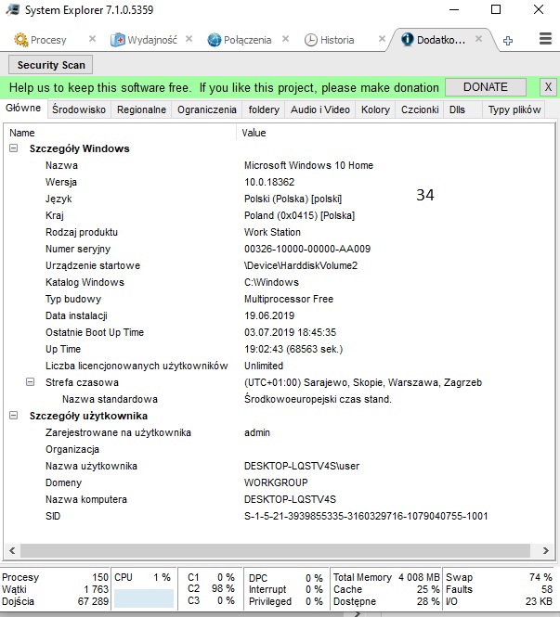The width and height of the screenshot is (560, 617).
Task: Click the Dodatko... info icon
Action: 407,39
